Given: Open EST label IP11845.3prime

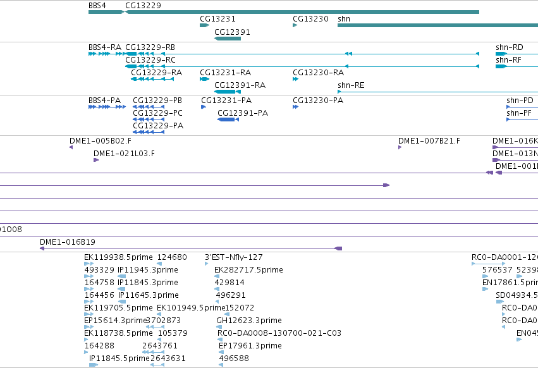Looking at the screenshot, I should point(148,283).
